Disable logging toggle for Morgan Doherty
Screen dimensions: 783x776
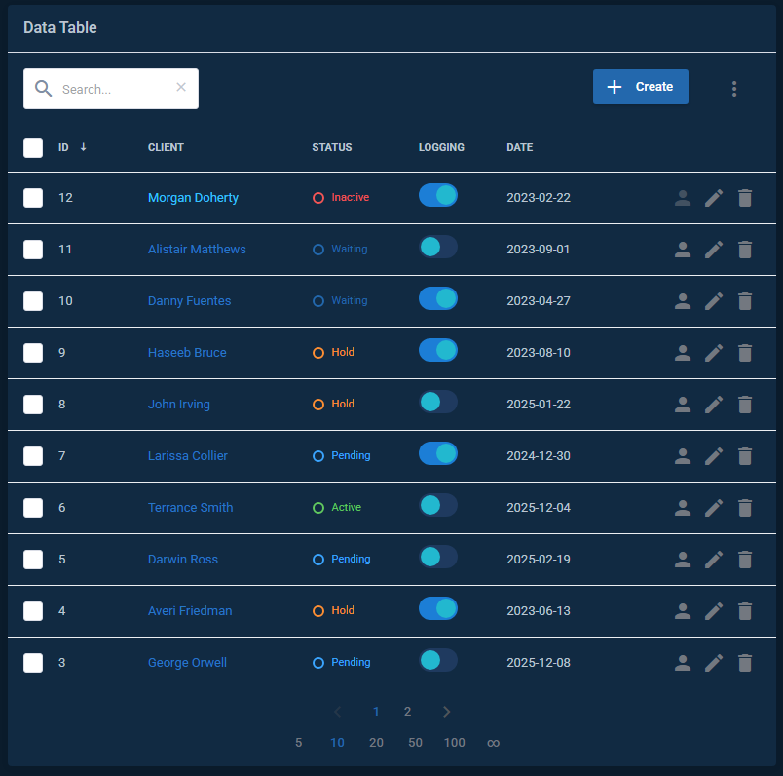pos(437,196)
